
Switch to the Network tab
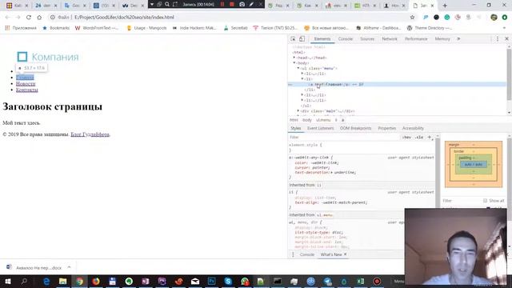pos(390,39)
